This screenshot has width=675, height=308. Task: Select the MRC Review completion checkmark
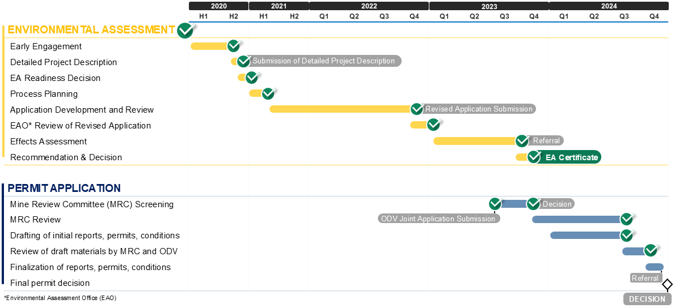coord(626,219)
